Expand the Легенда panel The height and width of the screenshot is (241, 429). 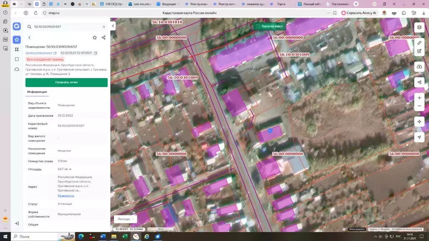tap(126, 219)
